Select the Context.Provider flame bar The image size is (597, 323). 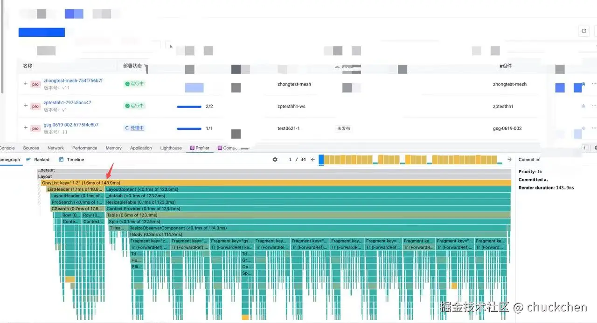308,209
